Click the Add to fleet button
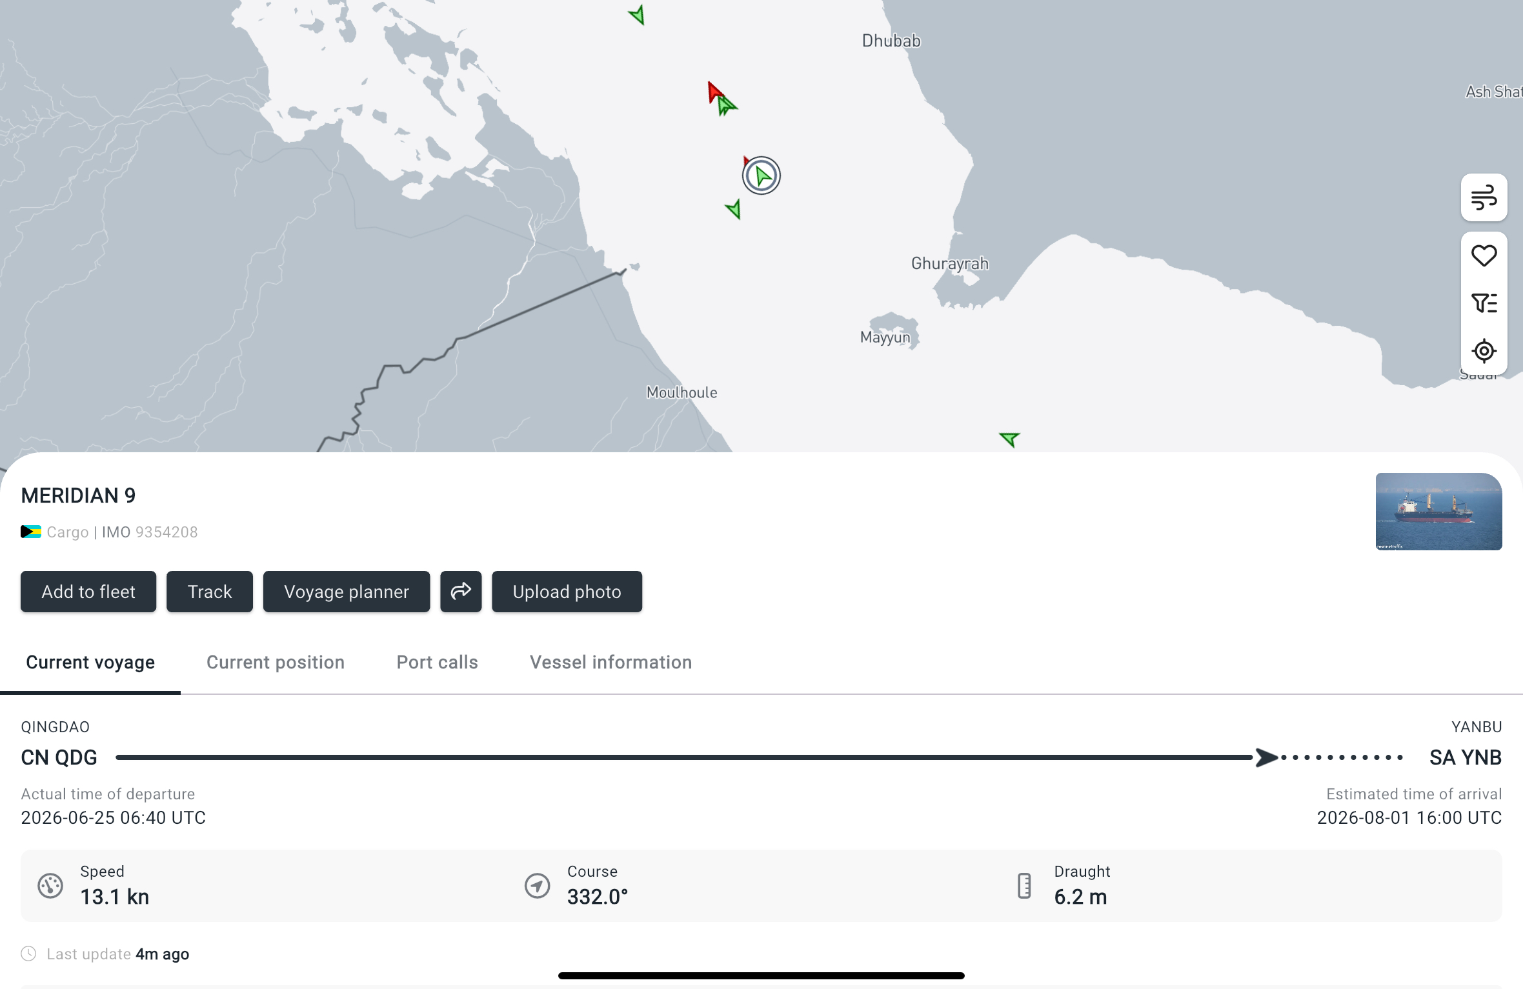The height and width of the screenshot is (989, 1523). (88, 592)
